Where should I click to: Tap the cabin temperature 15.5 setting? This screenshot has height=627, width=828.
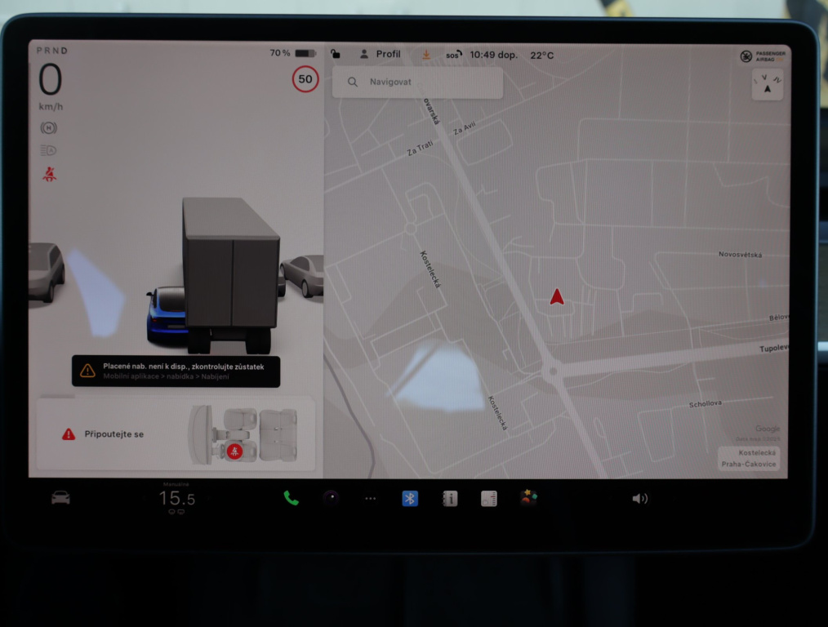click(176, 499)
